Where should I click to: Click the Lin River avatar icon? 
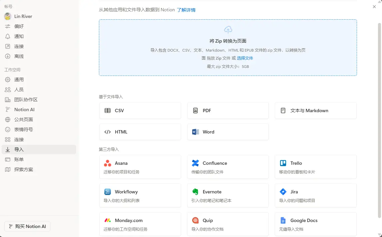[8, 16]
